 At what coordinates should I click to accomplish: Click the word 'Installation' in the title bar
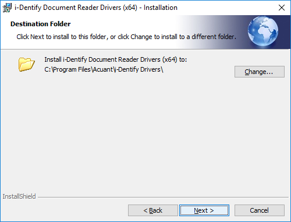(161, 8)
